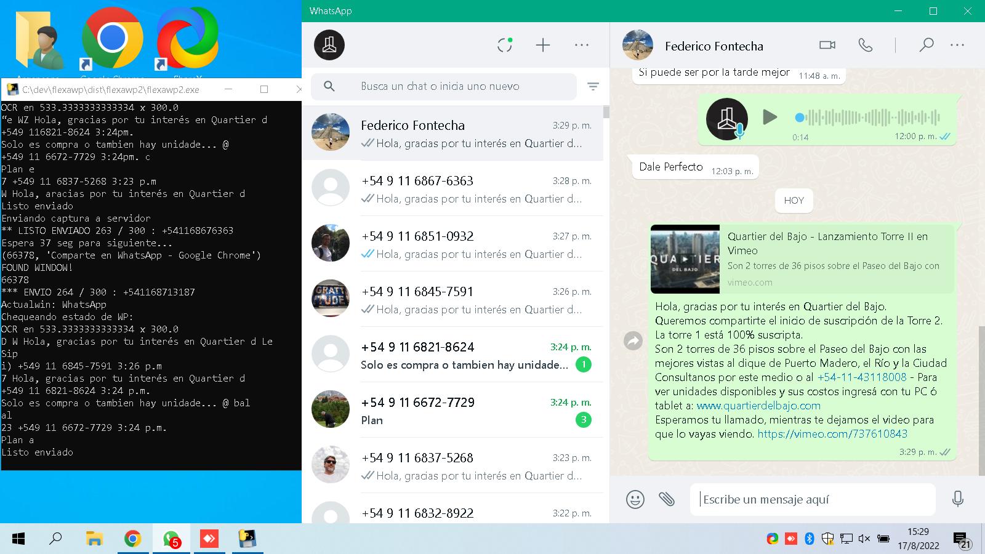Click the 'Dale Perfecto' message bubble
The width and height of the screenshot is (985, 554).
[696, 167]
